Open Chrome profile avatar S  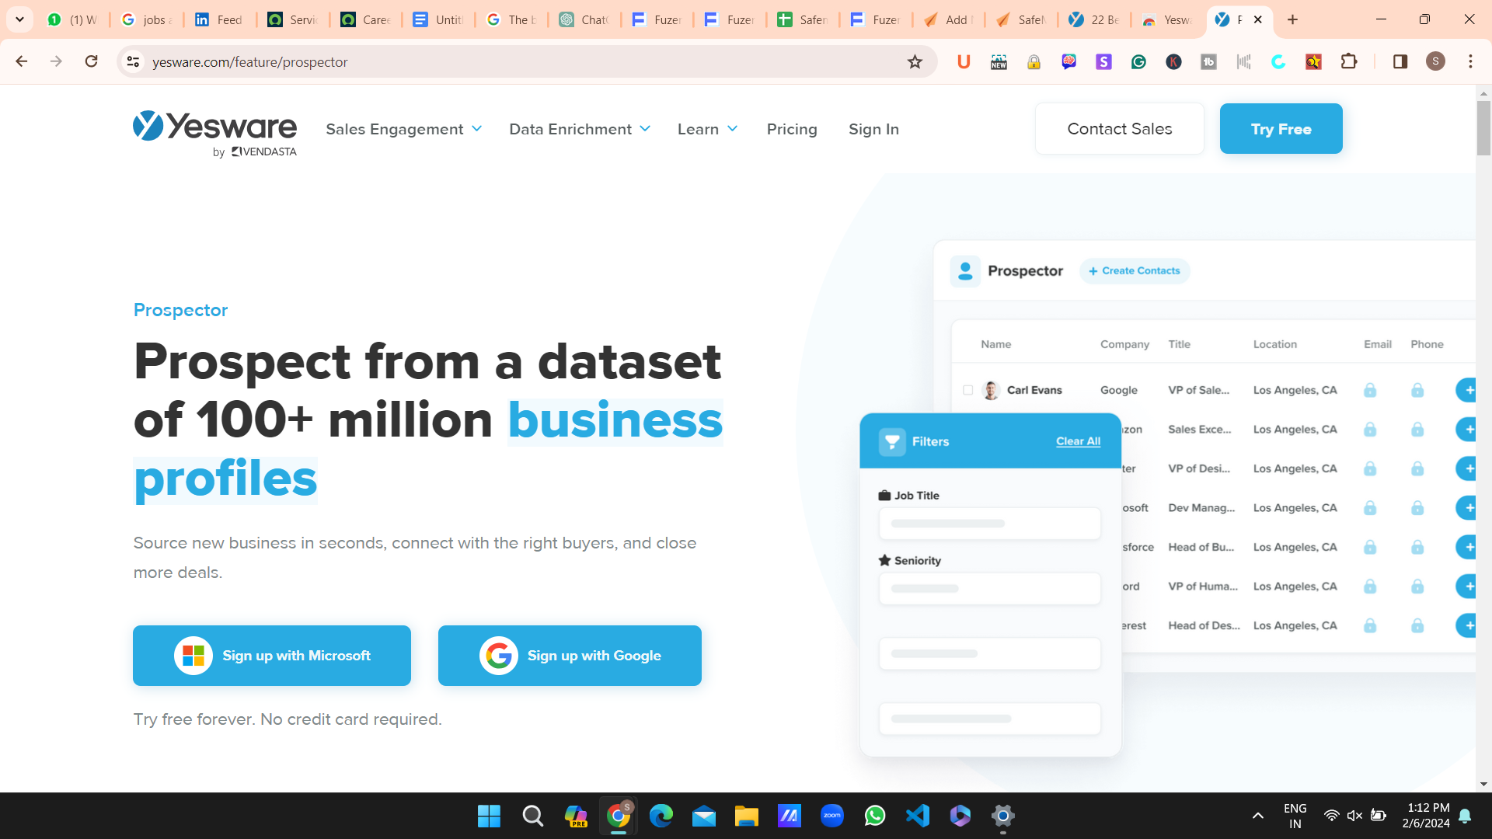coord(1435,61)
